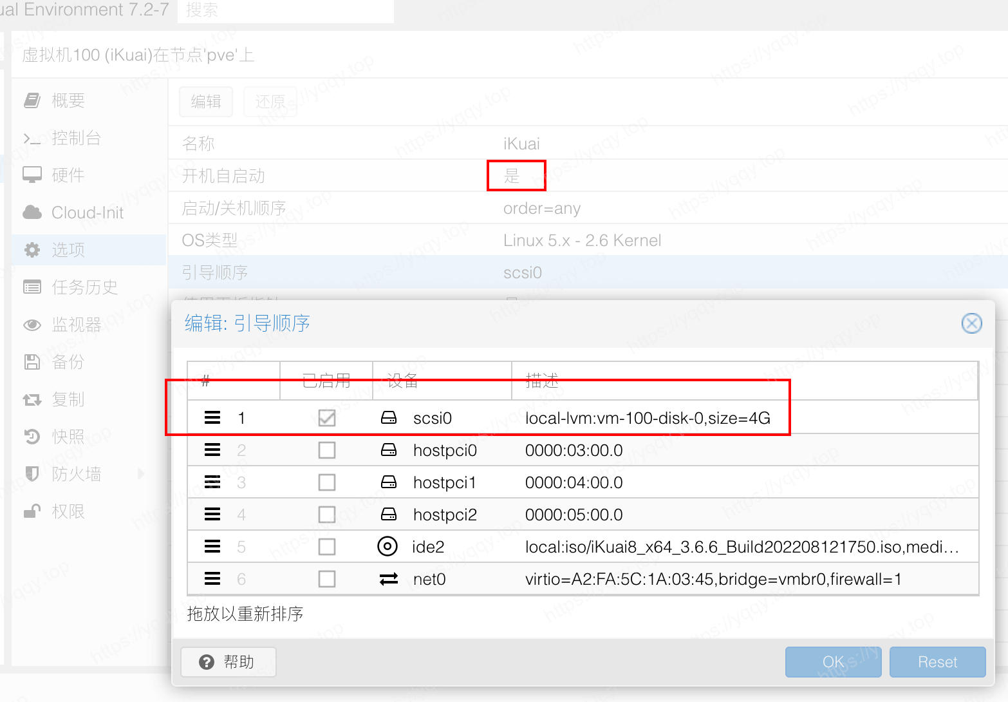Image resolution: width=1008 pixels, height=702 pixels.
Task: Grab the drag handle of hostpci2 row
Action: click(x=212, y=515)
